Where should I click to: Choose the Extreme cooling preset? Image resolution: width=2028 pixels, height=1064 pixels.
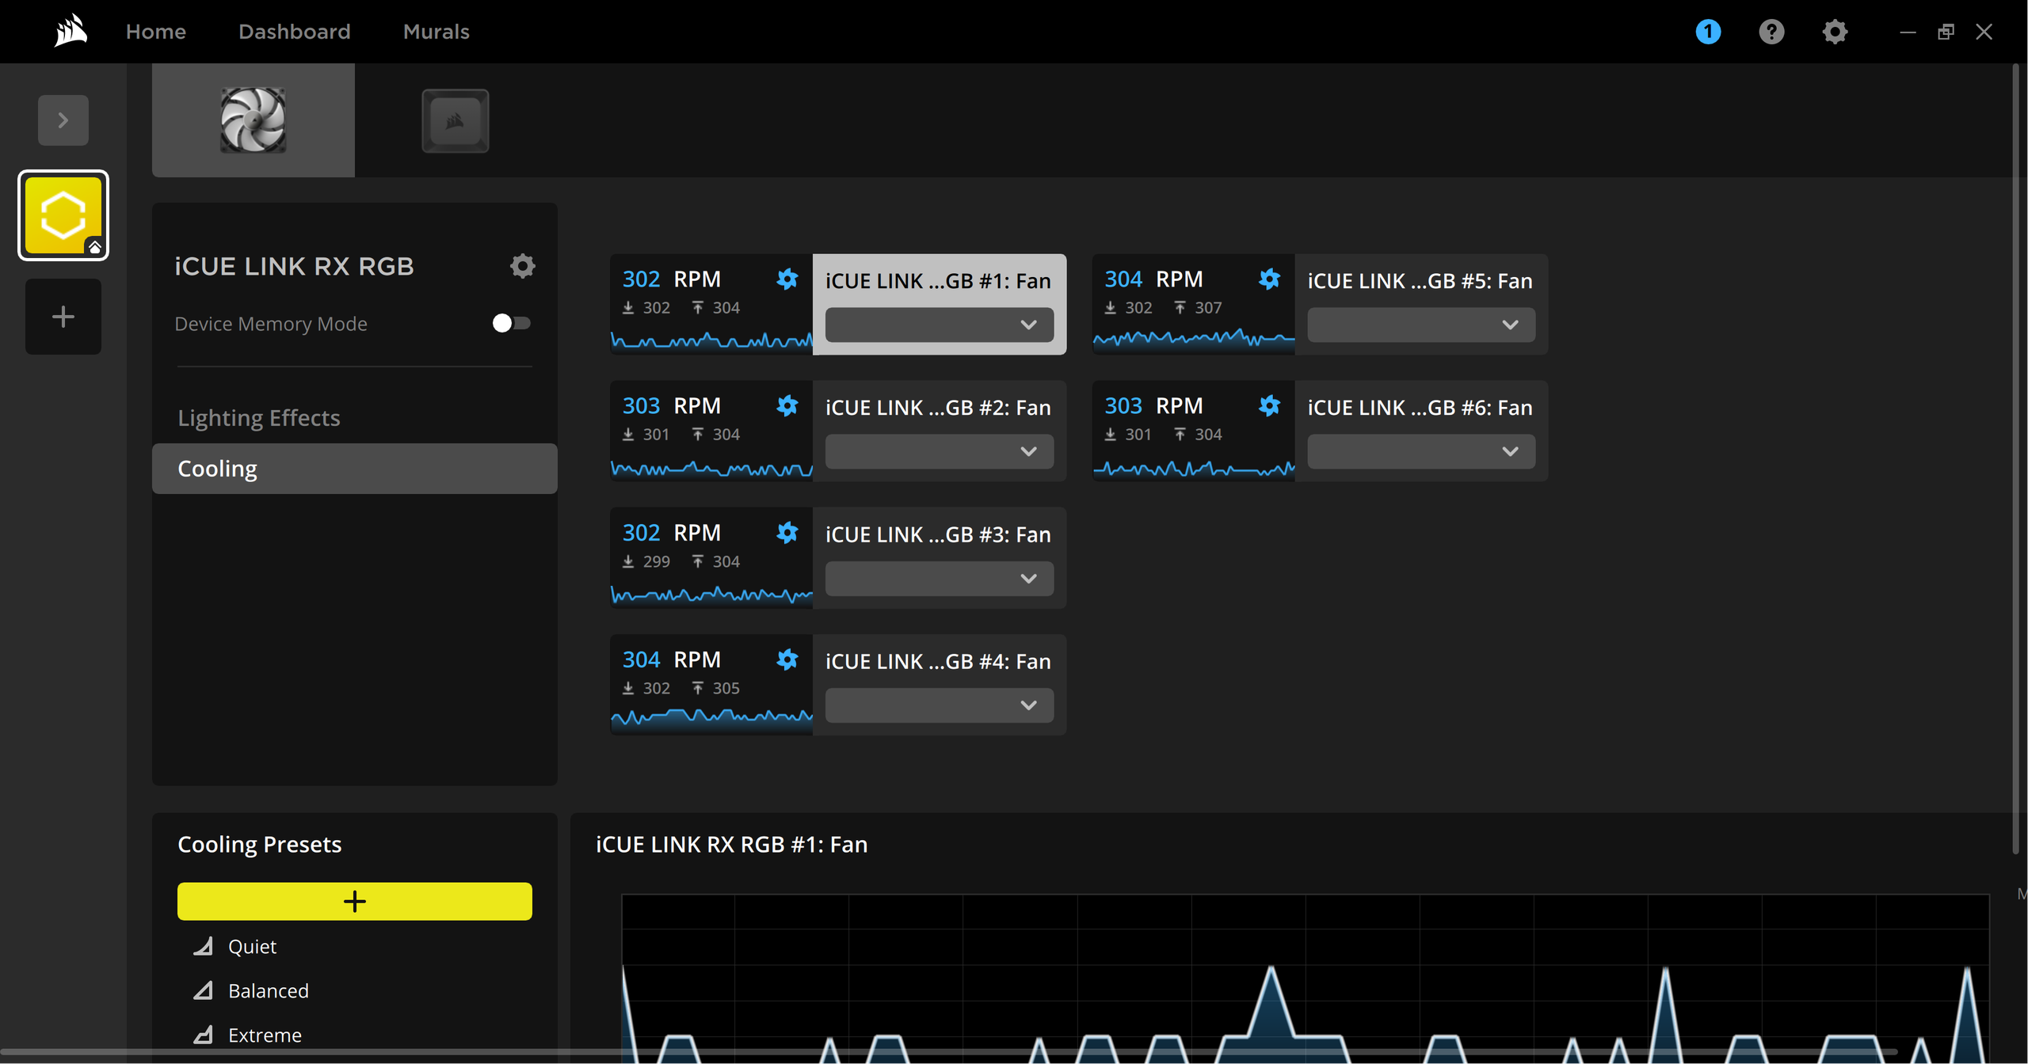265,1035
